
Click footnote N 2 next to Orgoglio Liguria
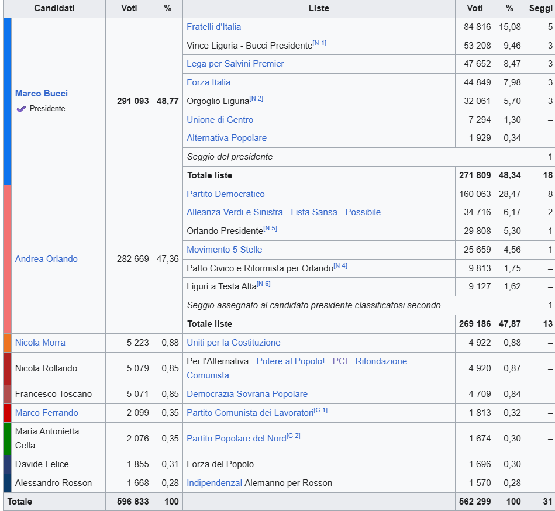coord(256,99)
